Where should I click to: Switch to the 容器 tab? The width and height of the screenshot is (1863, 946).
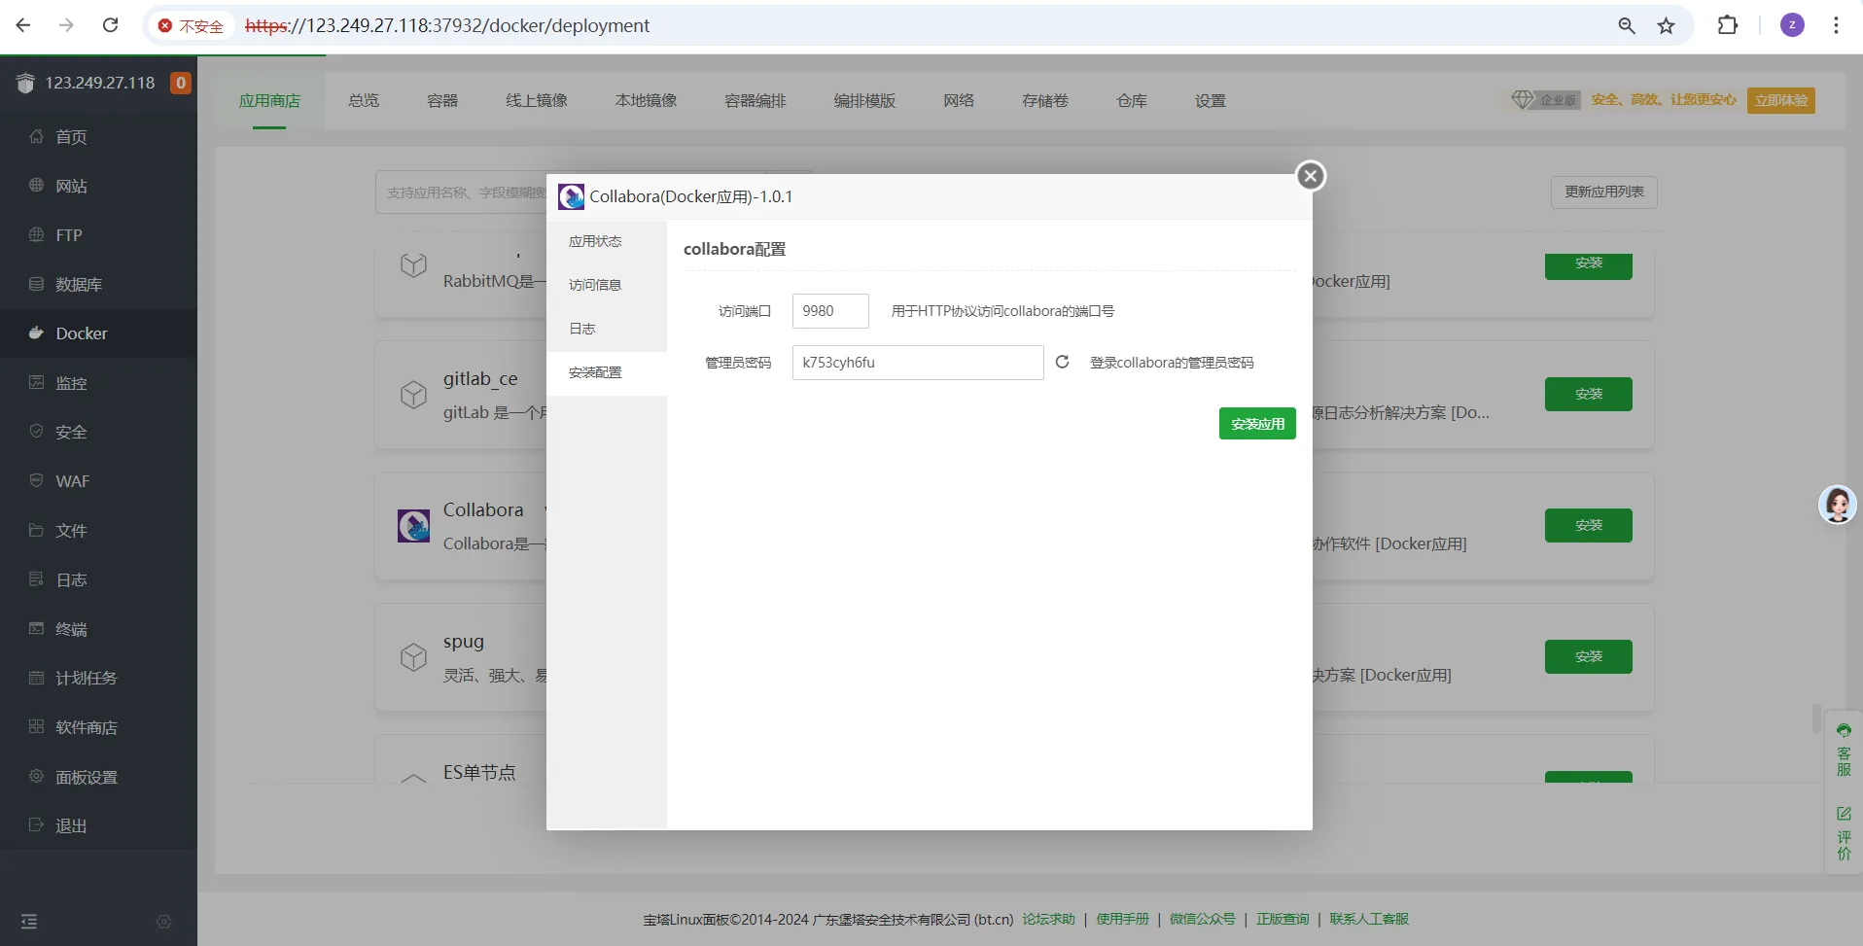(442, 101)
